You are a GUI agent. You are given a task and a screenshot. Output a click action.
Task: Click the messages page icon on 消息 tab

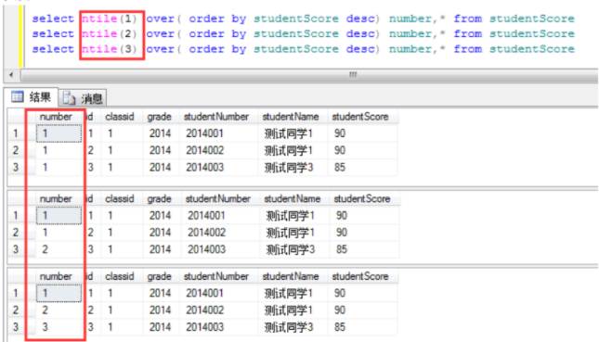(x=69, y=98)
